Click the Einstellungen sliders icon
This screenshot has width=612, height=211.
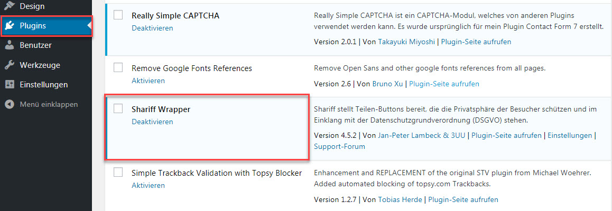click(x=10, y=85)
